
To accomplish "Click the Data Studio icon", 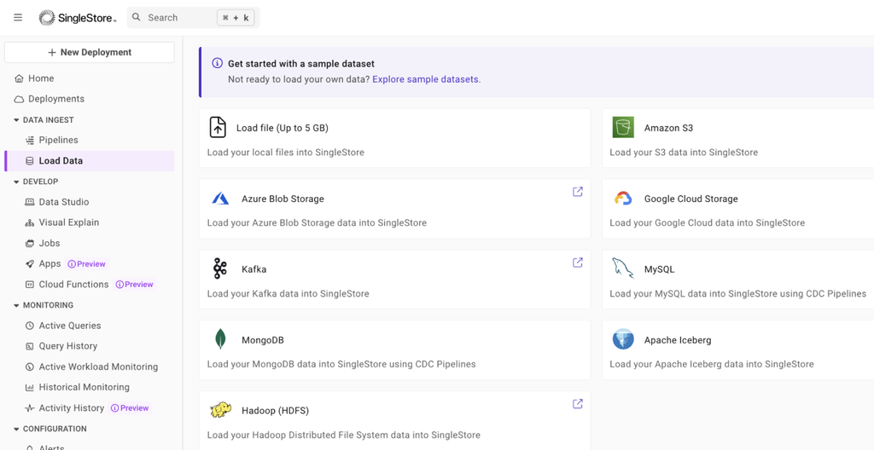I will (30, 202).
